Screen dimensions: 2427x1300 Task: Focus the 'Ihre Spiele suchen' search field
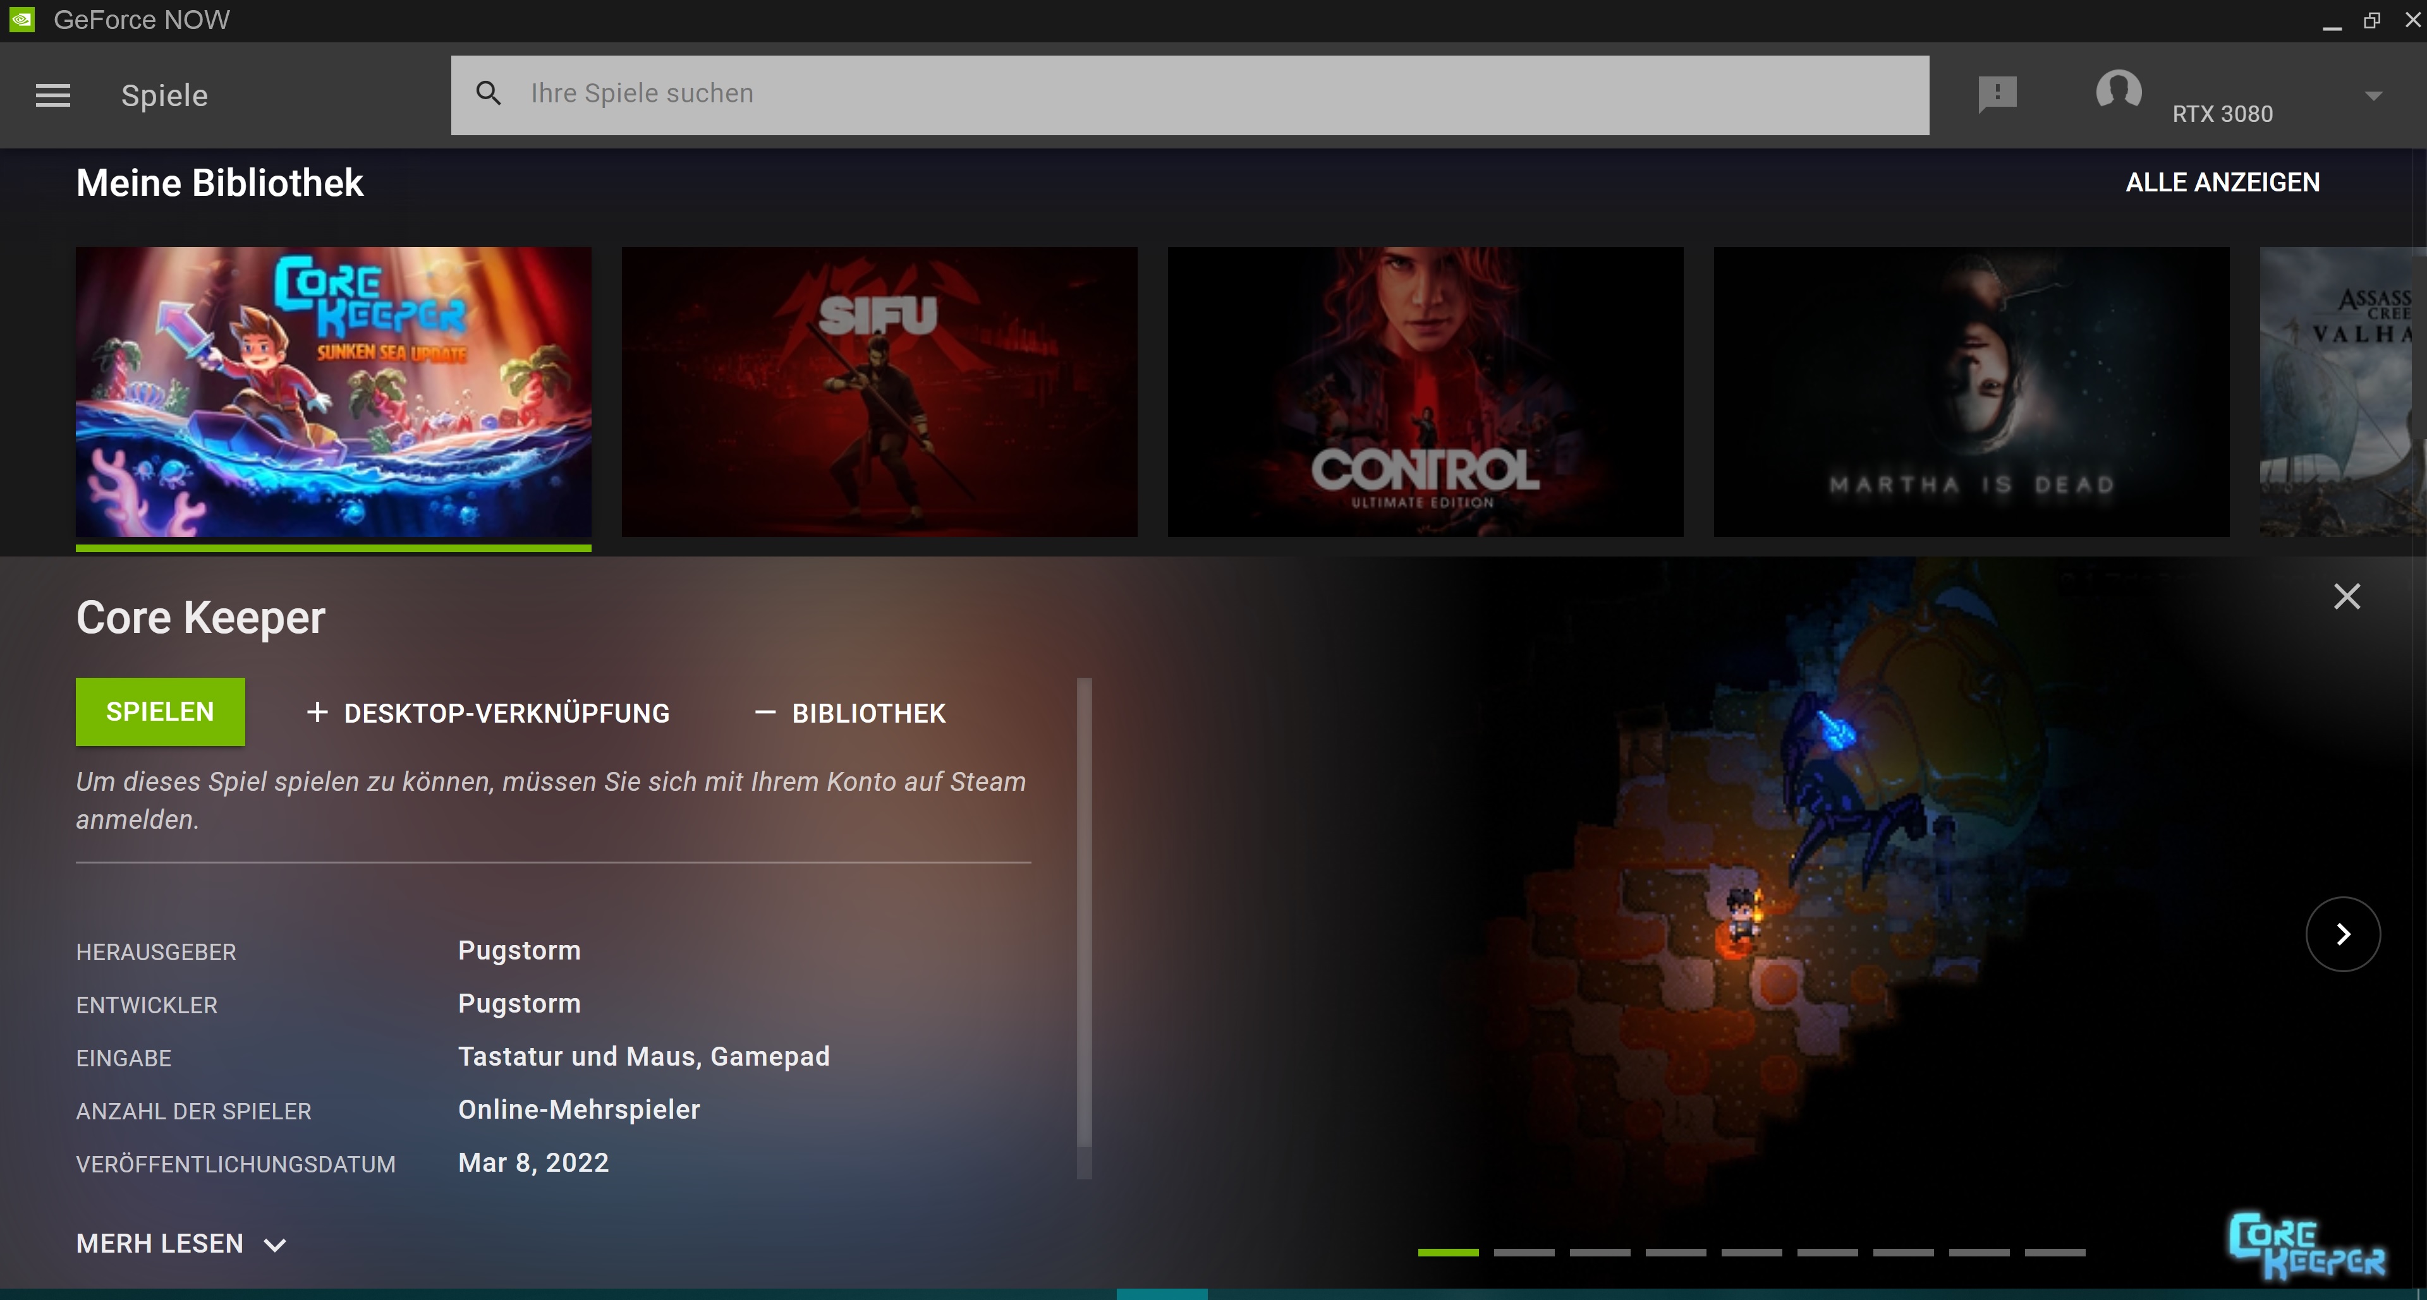(1190, 95)
